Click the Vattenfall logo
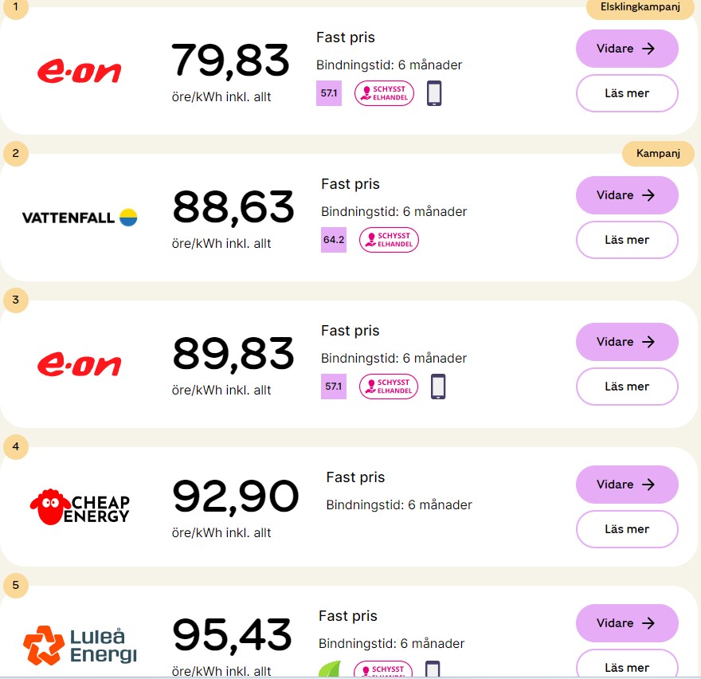This screenshot has width=701, height=679. coord(80,217)
